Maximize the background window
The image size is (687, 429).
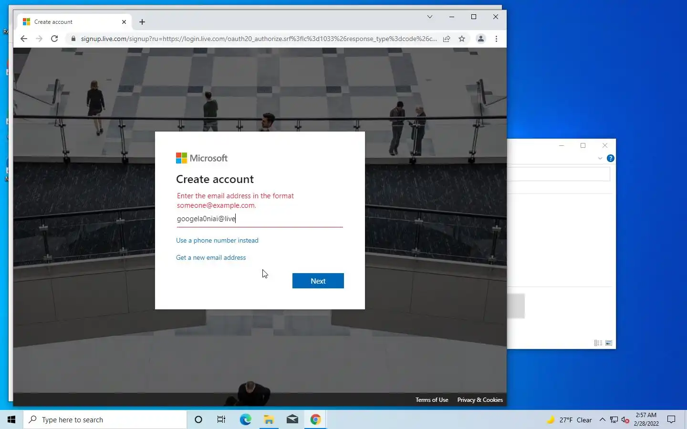(583, 145)
